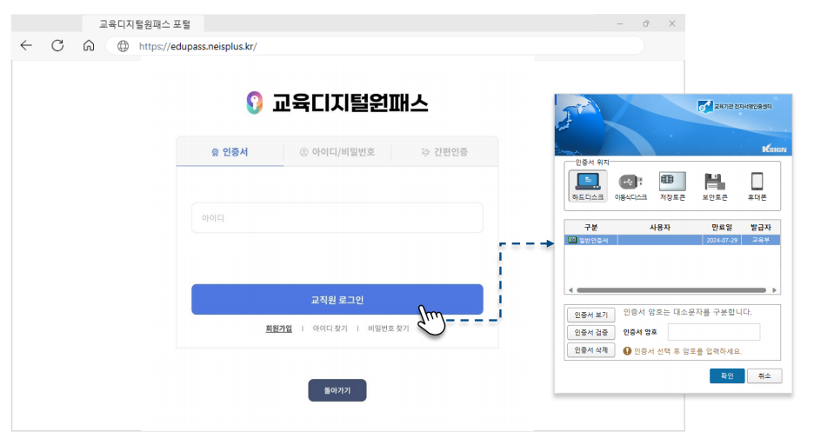The image size is (814, 445).
Task: Select 저장토큰 certificate location
Action: pos(672,186)
